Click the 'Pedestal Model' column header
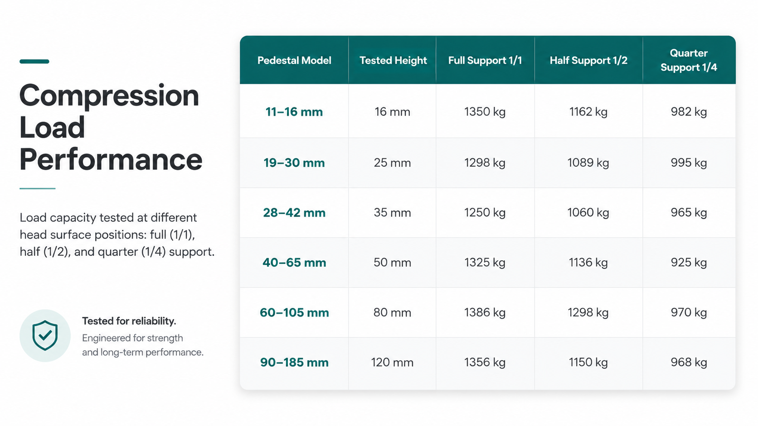 294,60
